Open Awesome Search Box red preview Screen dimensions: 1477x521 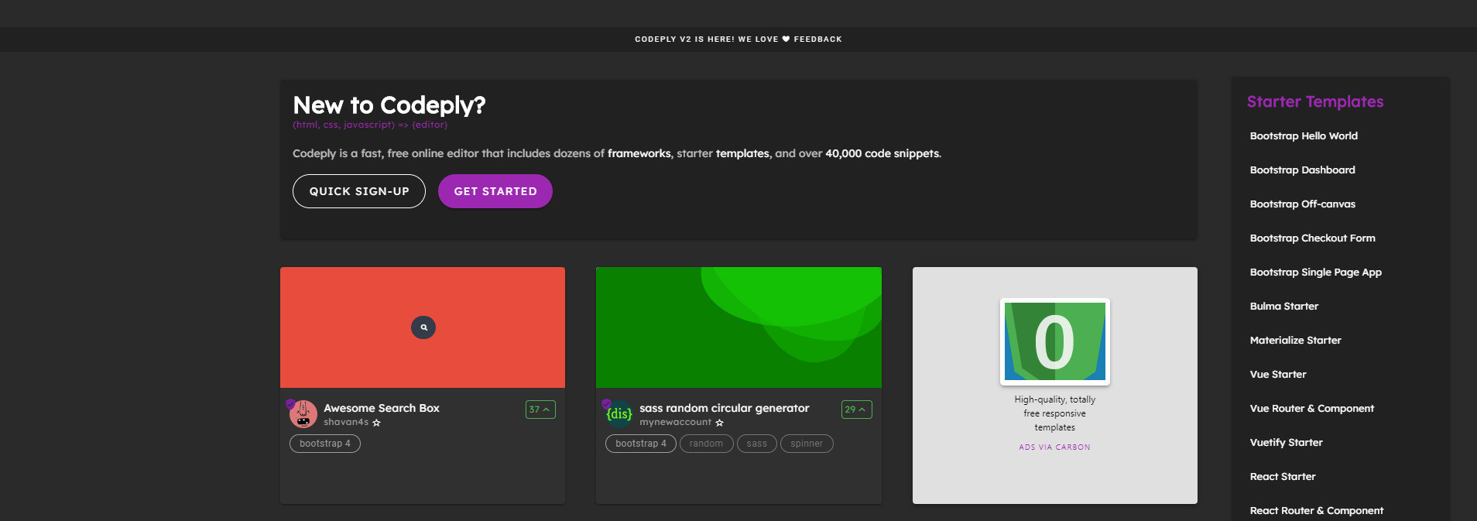tap(423, 327)
